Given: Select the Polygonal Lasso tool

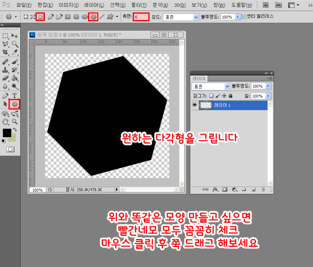Looking at the screenshot, I should tap(5, 44).
